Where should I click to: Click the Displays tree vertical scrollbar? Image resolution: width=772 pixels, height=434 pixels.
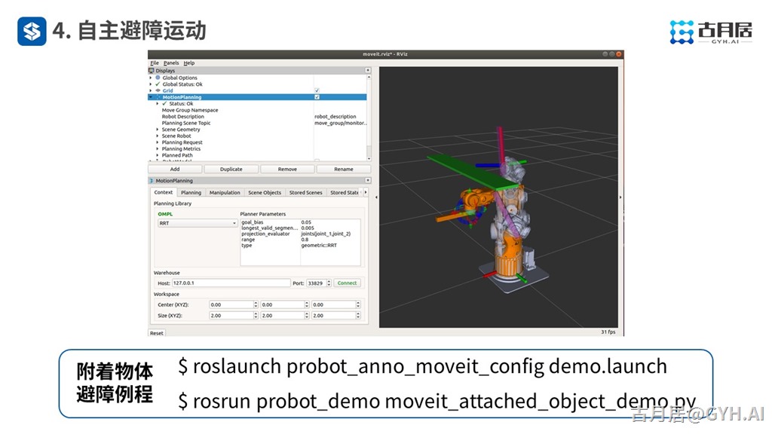click(x=369, y=118)
